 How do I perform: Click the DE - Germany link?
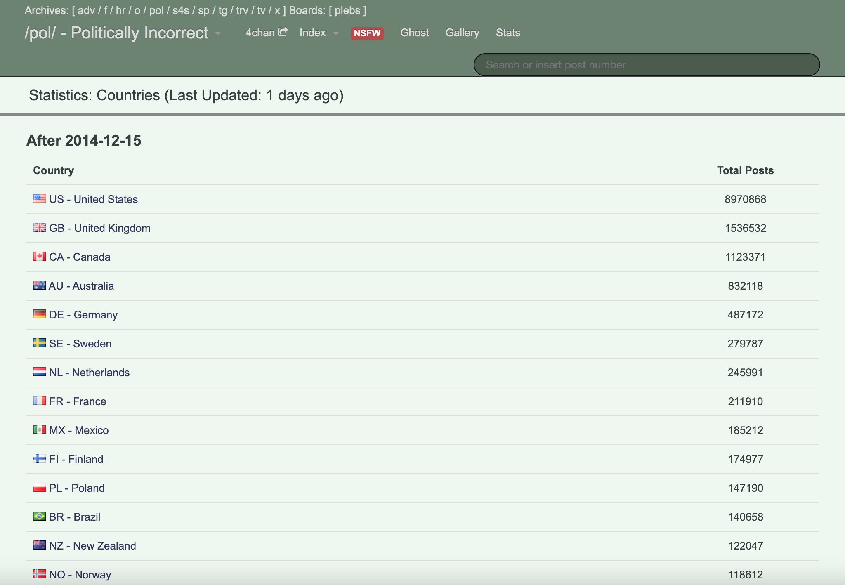click(x=83, y=315)
